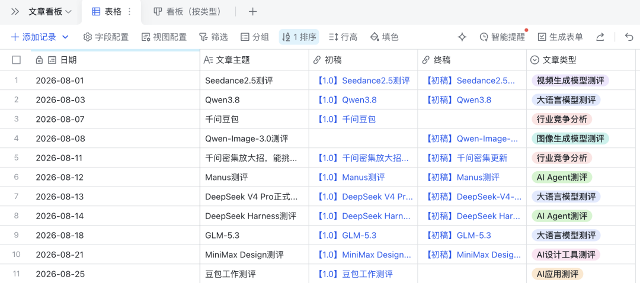Image resolution: width=640 pixels, height=283 pixels.
Task: Open the AI sparkle assistant icon
Action: pos(462,37)
